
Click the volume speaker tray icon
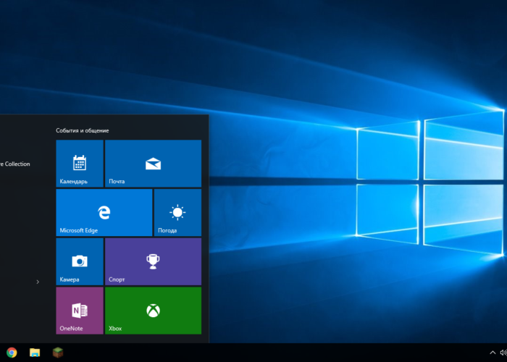504,353
